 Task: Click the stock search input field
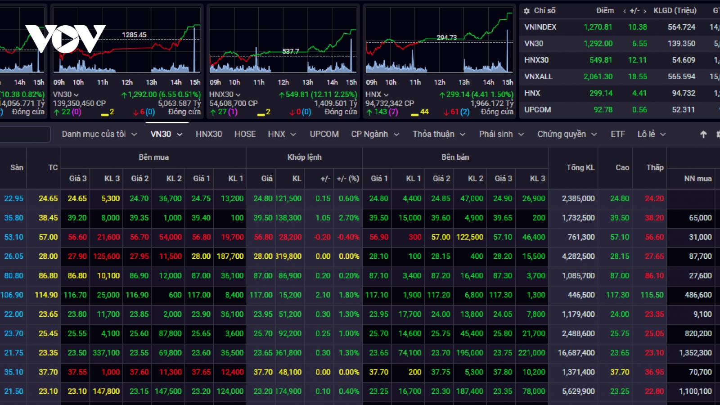(x=25, y=134)
